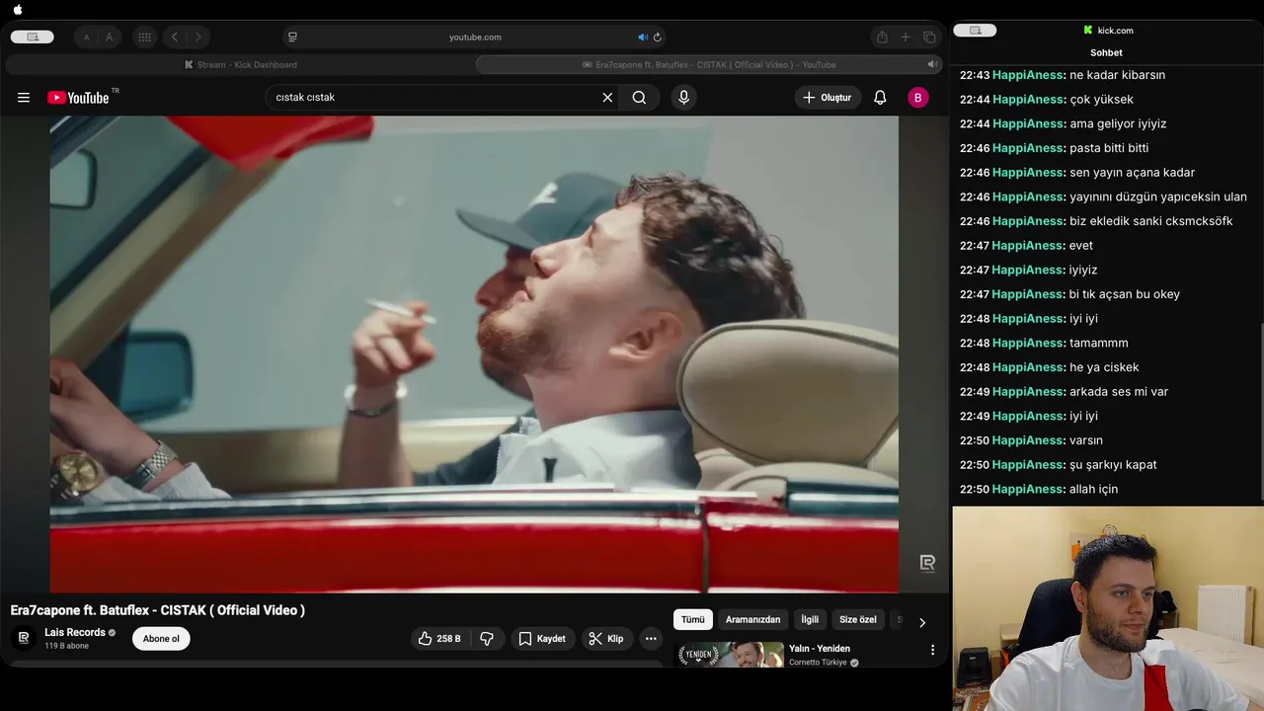Select the Tümü filter chip
Screen dimensions: 1264x711
coord(693,620)
